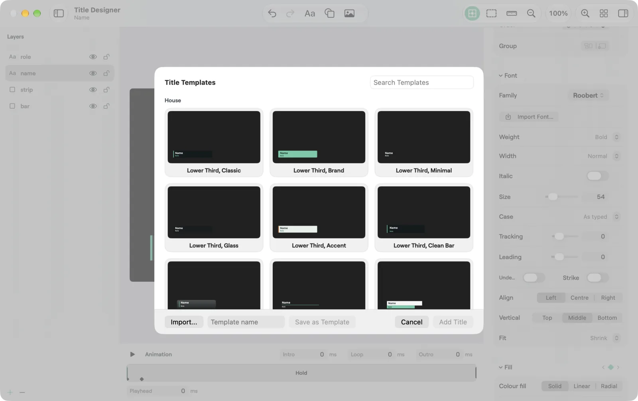Click the dashed selection frame icon
The width and height of the screenshot is (638, 401).
tap(491, 13)
